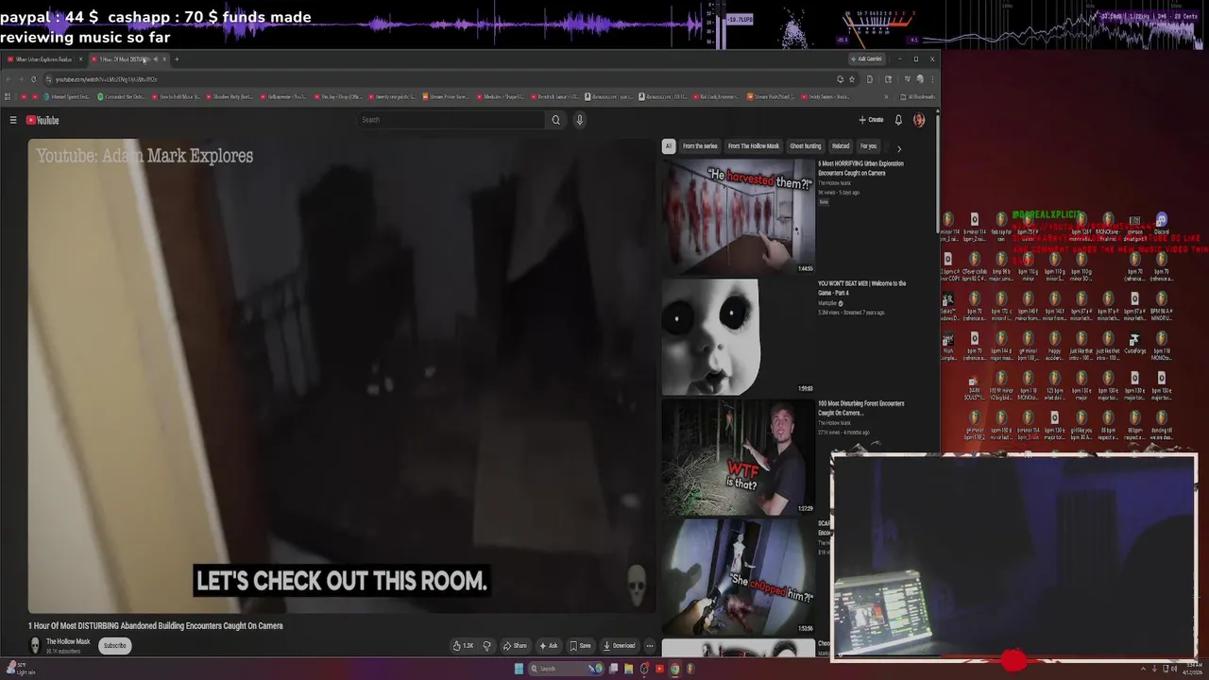Click the skull watermark in the player
The width and height of the screenshot is (1209, 680).
(637, 585)
